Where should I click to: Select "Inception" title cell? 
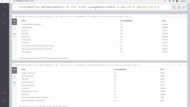[25, 31]
